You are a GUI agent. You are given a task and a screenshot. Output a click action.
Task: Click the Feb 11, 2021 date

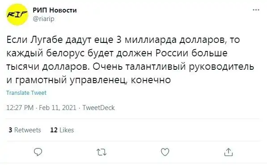click(x=58, y=108)
